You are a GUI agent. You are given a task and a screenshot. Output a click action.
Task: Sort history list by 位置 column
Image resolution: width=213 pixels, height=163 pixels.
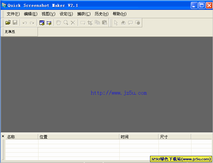click(x=79, y=137)
